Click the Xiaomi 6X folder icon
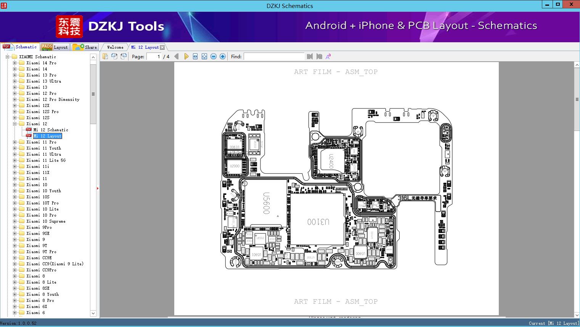 [x=22, y=306]
